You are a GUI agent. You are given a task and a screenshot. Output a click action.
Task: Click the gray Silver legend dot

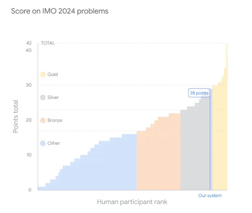pos(43,97)
